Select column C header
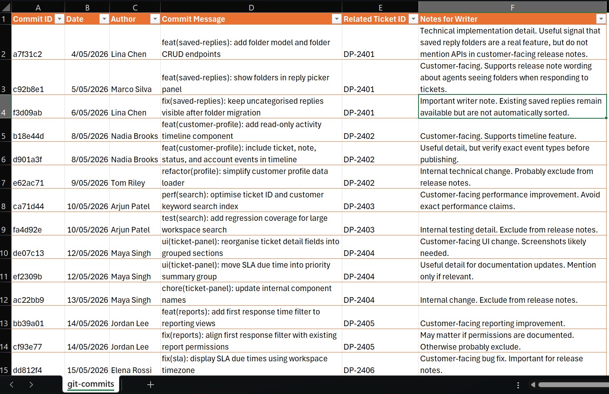This screenshot has height=394, width=609. point(135,7)
